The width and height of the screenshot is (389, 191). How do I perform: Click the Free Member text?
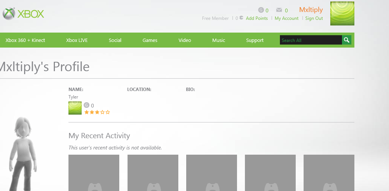(x=215, y=18)
